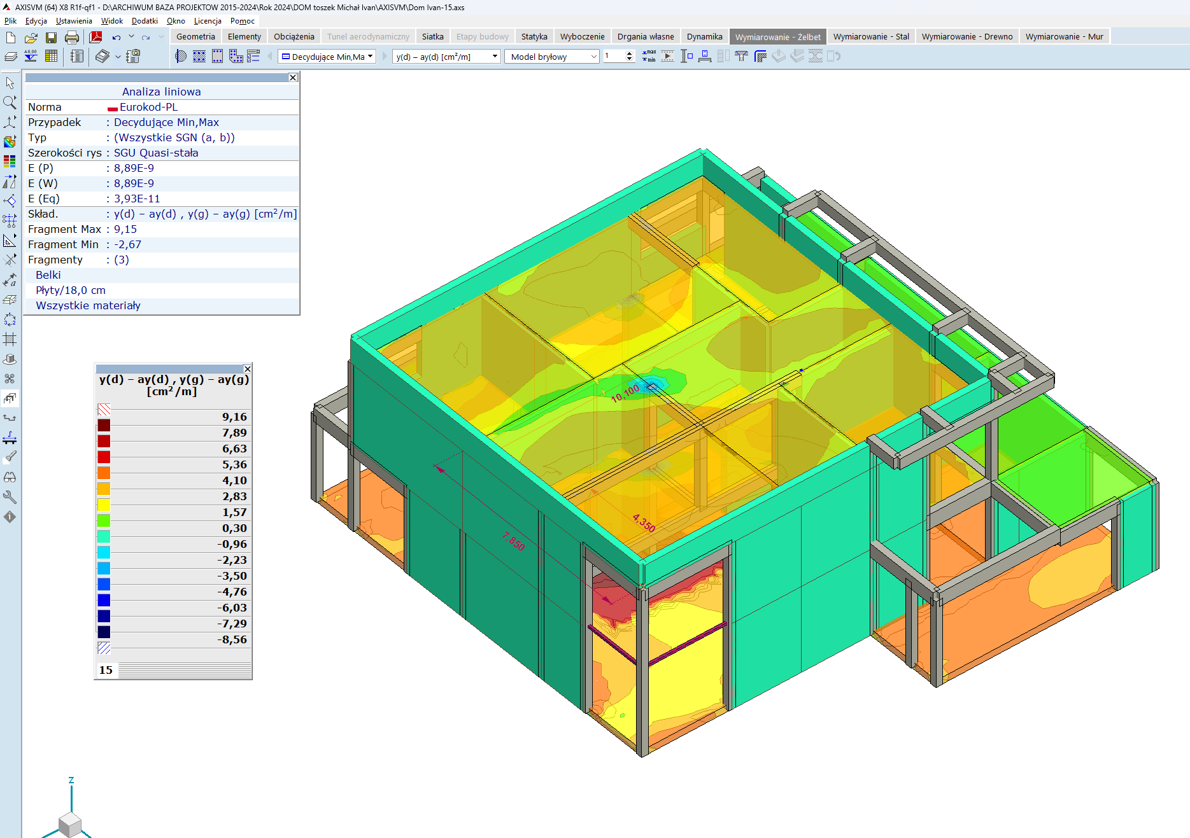Click the min/max values search icon
1190x838 pixels.
pos(649,56)
